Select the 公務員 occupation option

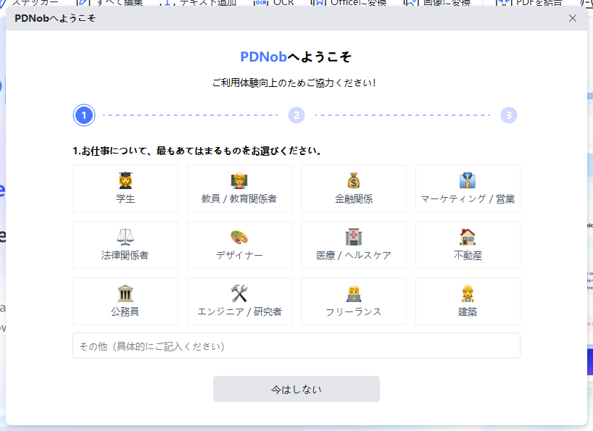pos(125,301)
